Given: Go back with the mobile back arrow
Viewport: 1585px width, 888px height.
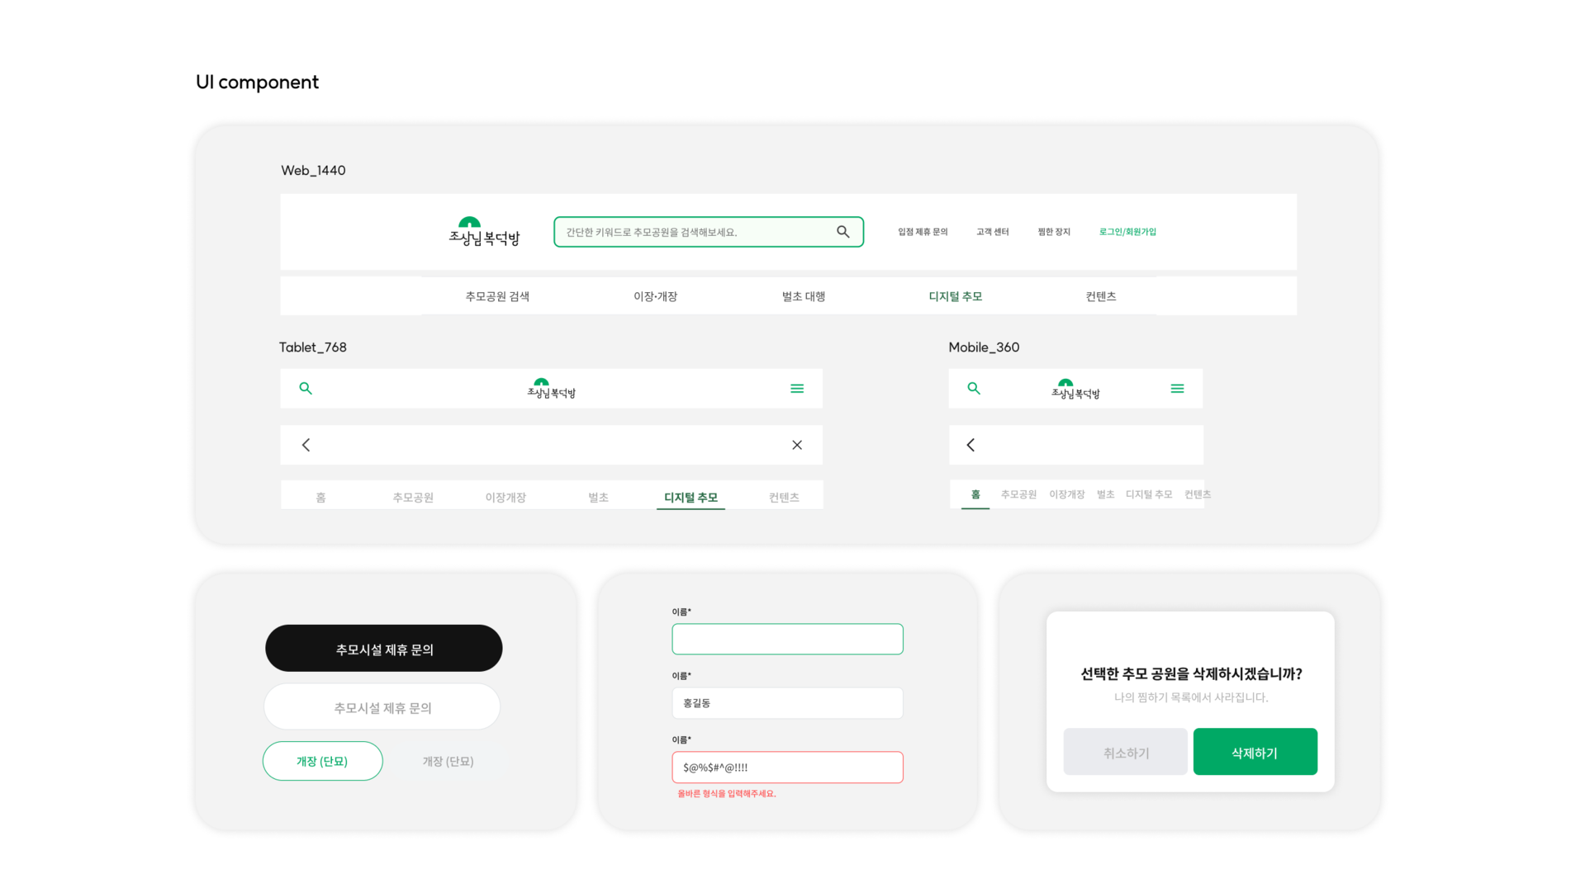Looking at the screenshot, I should (x=970, y=445).
